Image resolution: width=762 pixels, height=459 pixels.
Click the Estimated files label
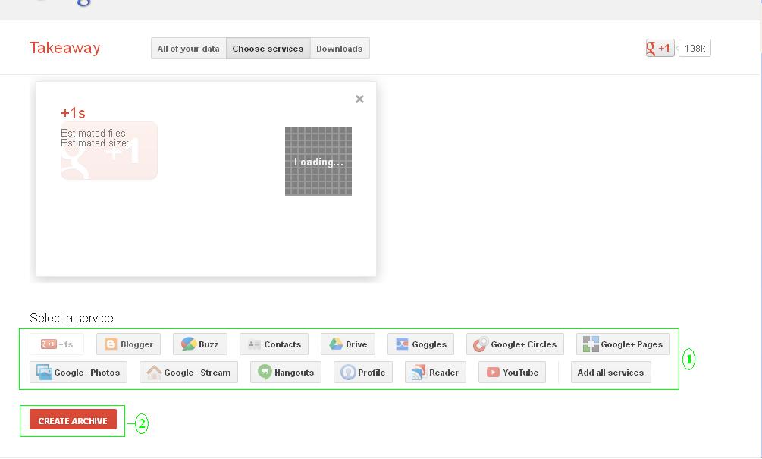[94, 133]
